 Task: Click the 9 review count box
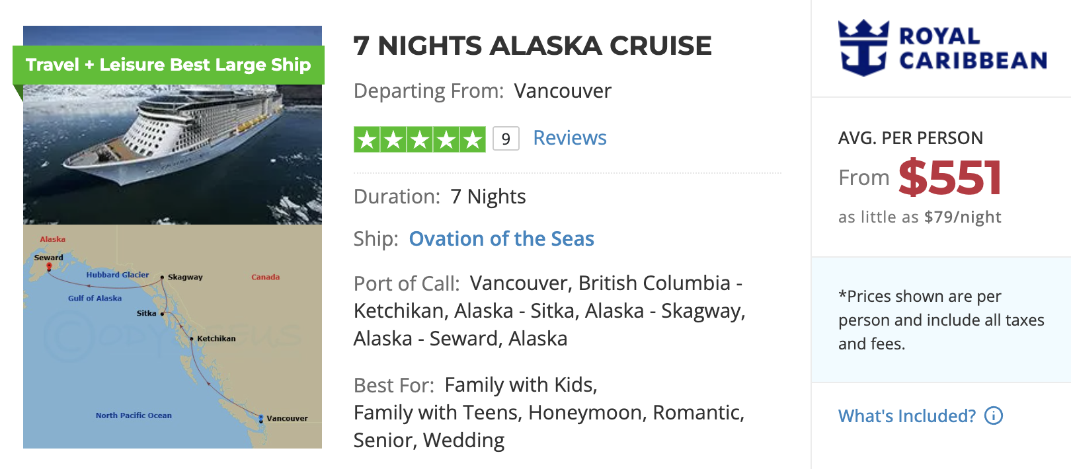click(506, 139)
